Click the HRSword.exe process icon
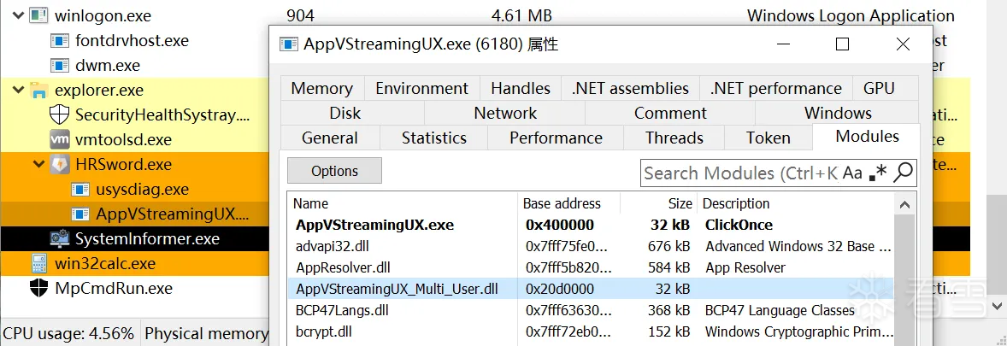Image resolution: width=1007 pixels, height=346 pixels. [60, 164]
